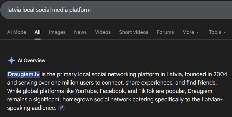Click the search box with the Latvia query

point(116,10)
